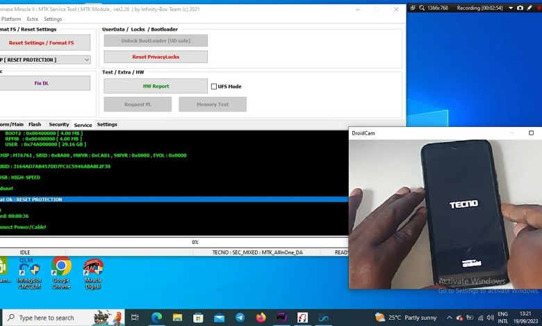Click the recorder pencil draw icon
This screenshot has width=542, height=326.
tap(529, 8)
